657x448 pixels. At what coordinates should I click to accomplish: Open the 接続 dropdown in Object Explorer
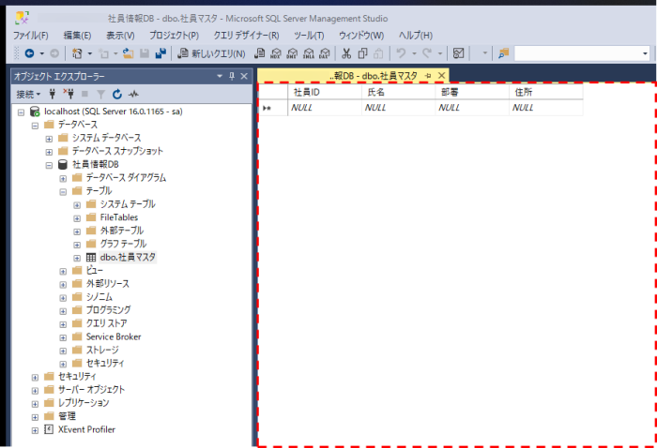tap(27, 95)
